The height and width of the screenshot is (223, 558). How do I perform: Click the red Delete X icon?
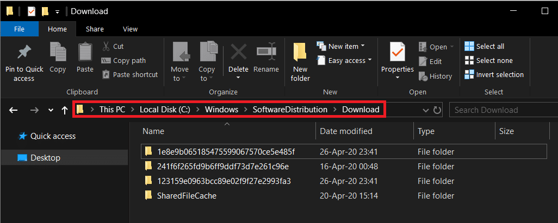pyautogui.click(x=238, y=53)
